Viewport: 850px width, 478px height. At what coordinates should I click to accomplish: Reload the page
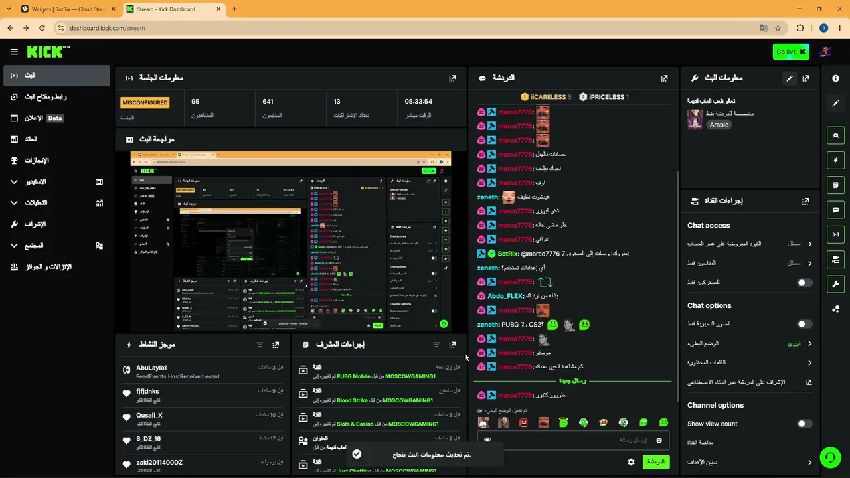42,28
